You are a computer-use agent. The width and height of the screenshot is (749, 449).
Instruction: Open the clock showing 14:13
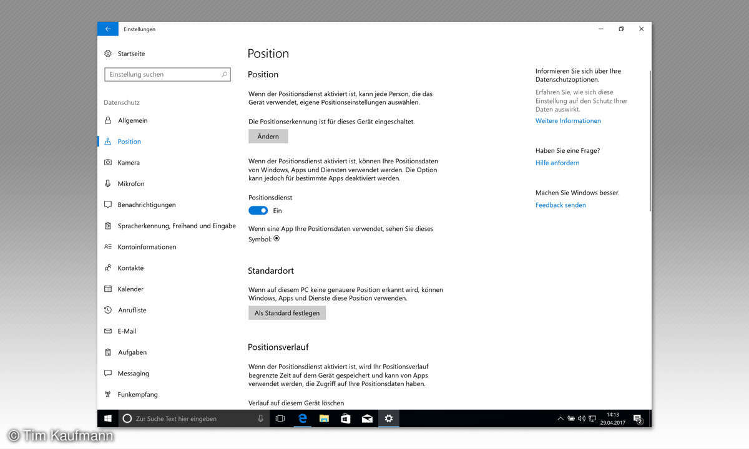[612, 418]
